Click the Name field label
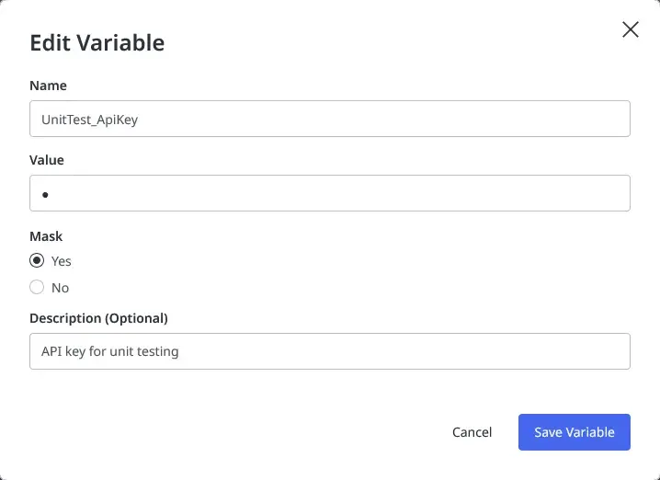This screenshot has width=660, height=480. tap(48, 86)
